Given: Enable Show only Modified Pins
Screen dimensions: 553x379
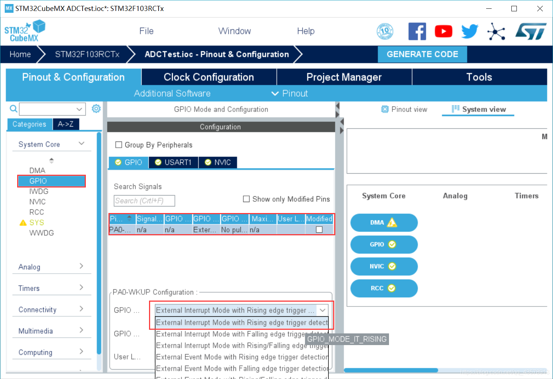Looking at the screenshot, I should coord(246,199).
